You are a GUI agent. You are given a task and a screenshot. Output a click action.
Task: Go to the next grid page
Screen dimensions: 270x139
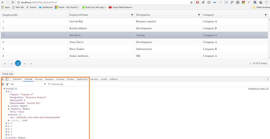click(25, 64)
